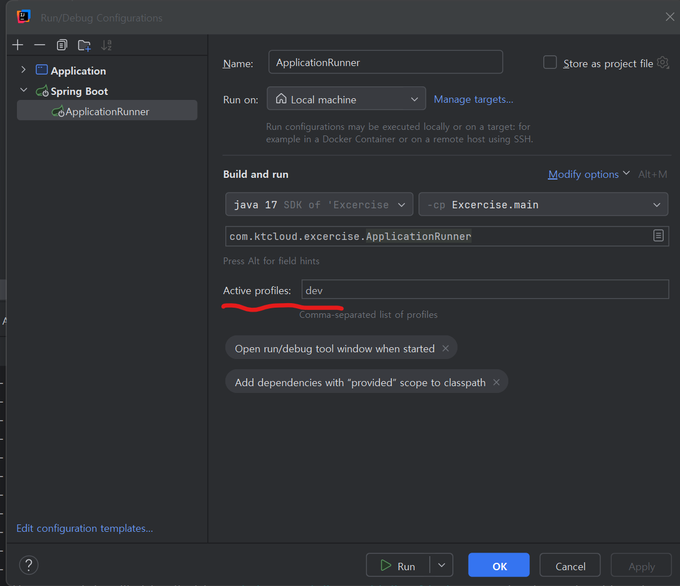The width and height of the screenshot is (680, 586).
Task: Sort configurations alphabetically
Action: (106, 45)
